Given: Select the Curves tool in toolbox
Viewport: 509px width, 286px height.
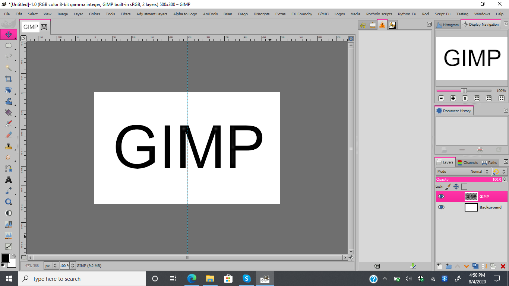Looking at the screenshot, I should coord(8,247).
